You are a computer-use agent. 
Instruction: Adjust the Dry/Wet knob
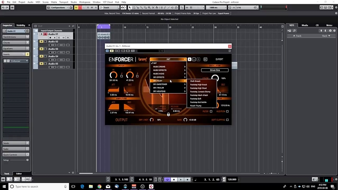coord(152,120)
